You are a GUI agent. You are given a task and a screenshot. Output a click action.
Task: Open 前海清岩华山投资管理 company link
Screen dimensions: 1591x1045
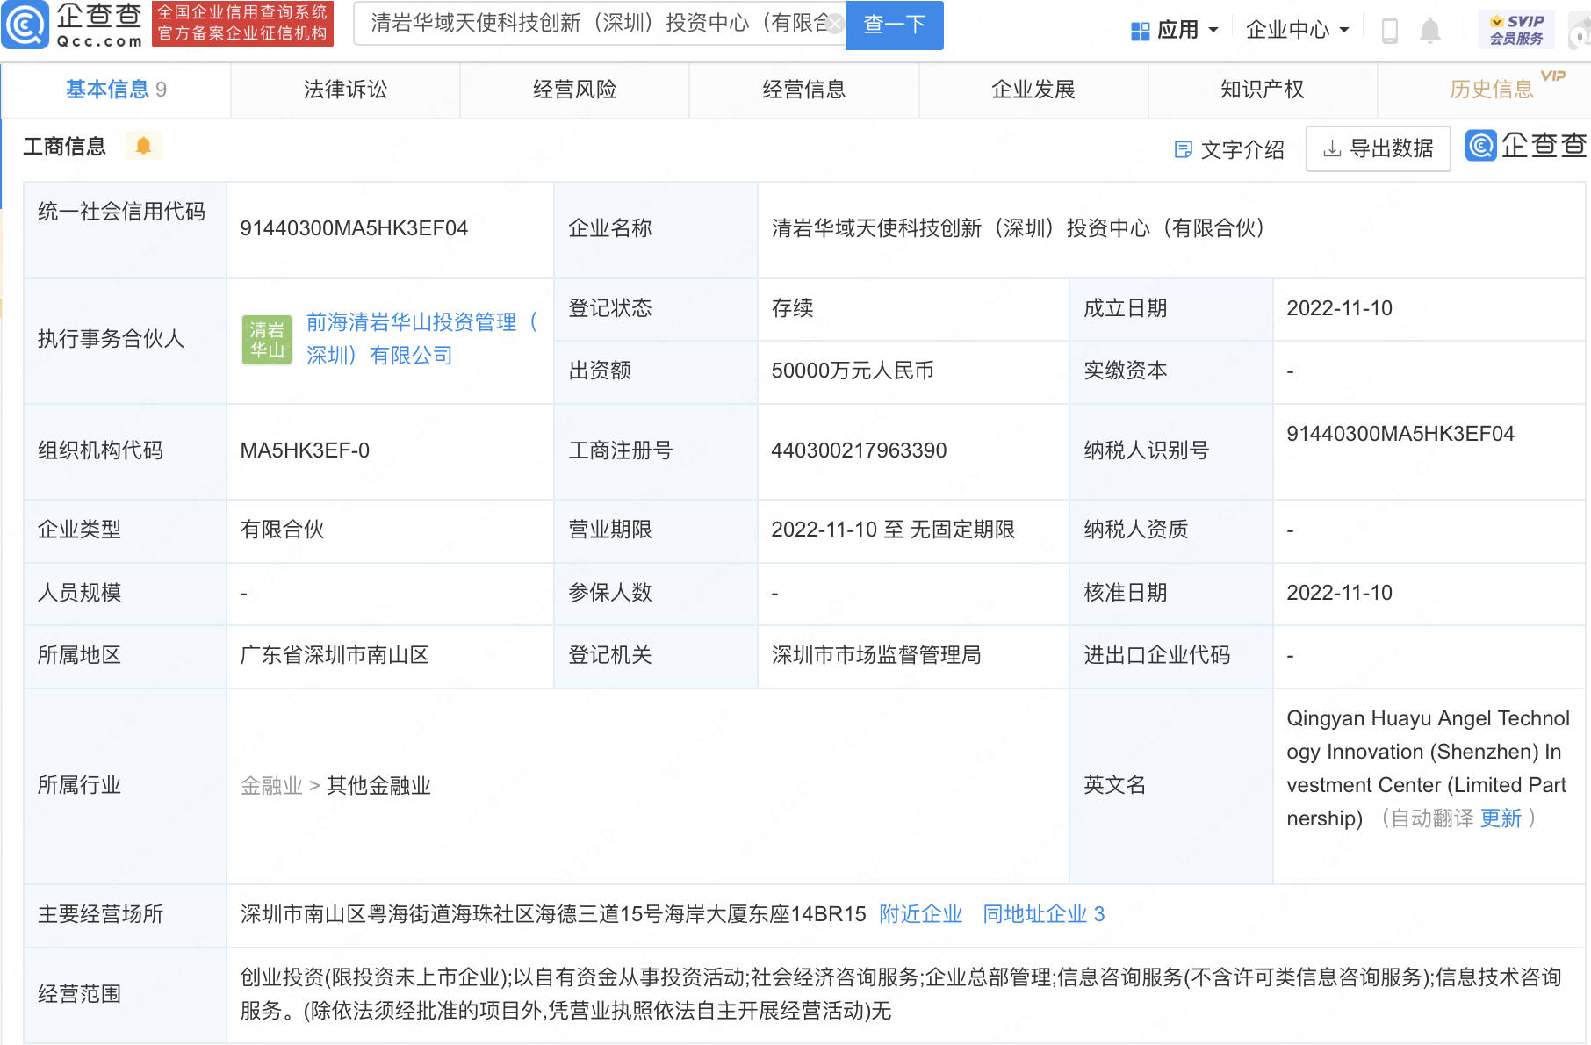(421, 339)
